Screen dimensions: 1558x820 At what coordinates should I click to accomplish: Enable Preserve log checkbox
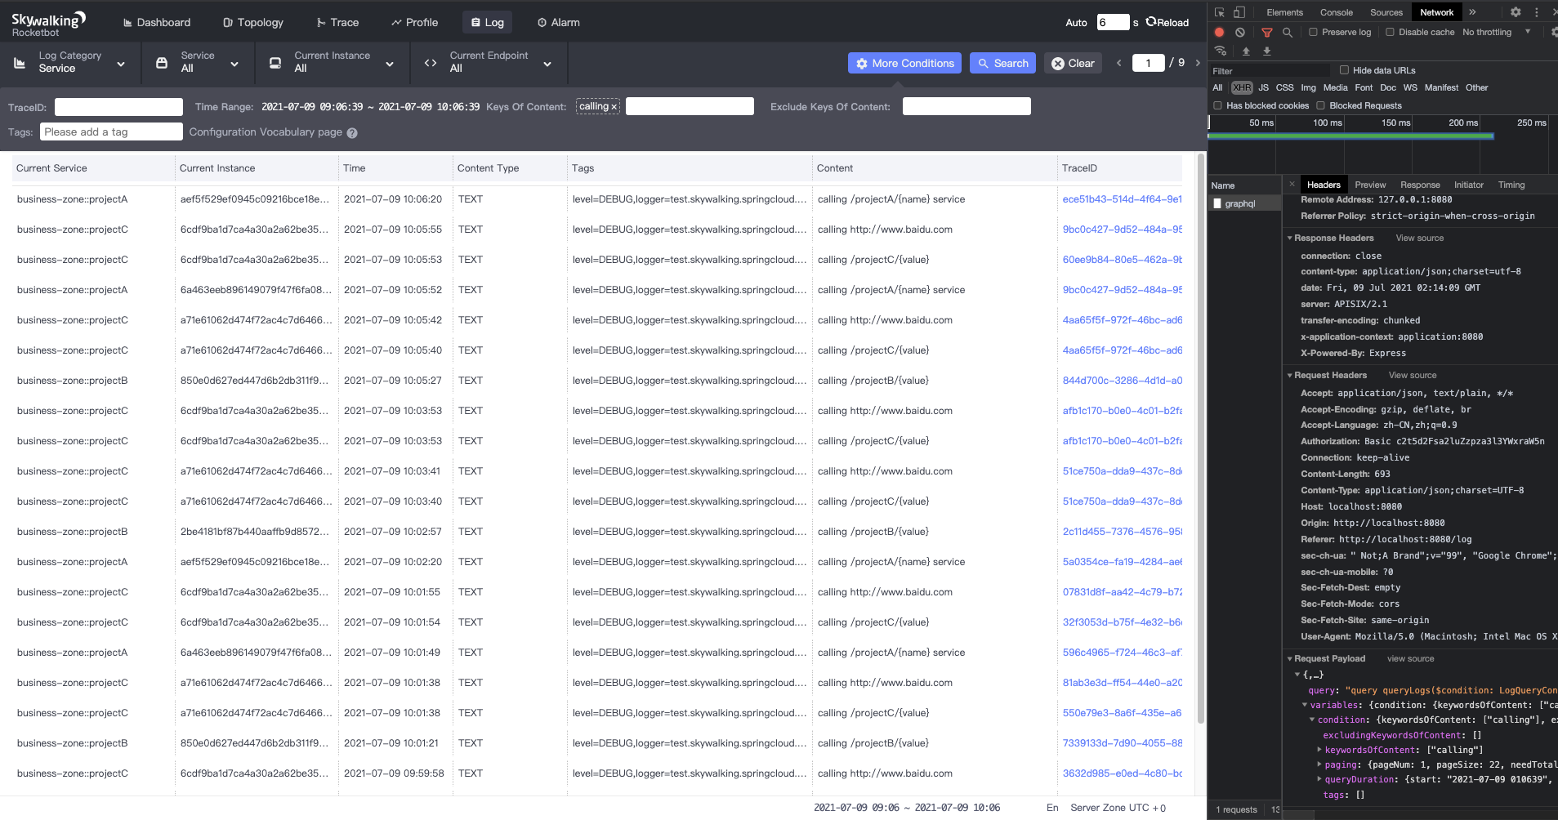coord(1313,33)
